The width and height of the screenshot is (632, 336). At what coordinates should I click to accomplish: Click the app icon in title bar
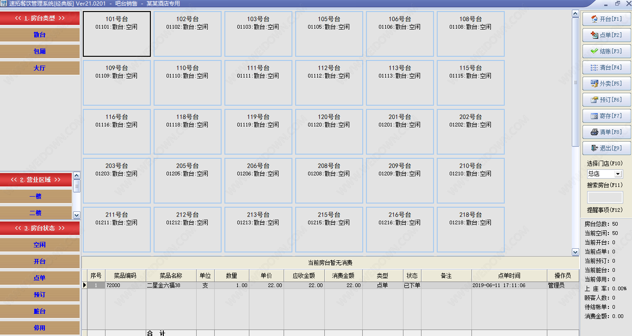tap(4, 3)
